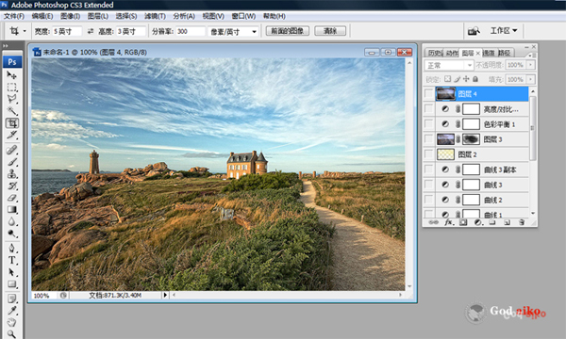Open the crop tool preset picker arrow
566x339 pixels.
point(25,31)
